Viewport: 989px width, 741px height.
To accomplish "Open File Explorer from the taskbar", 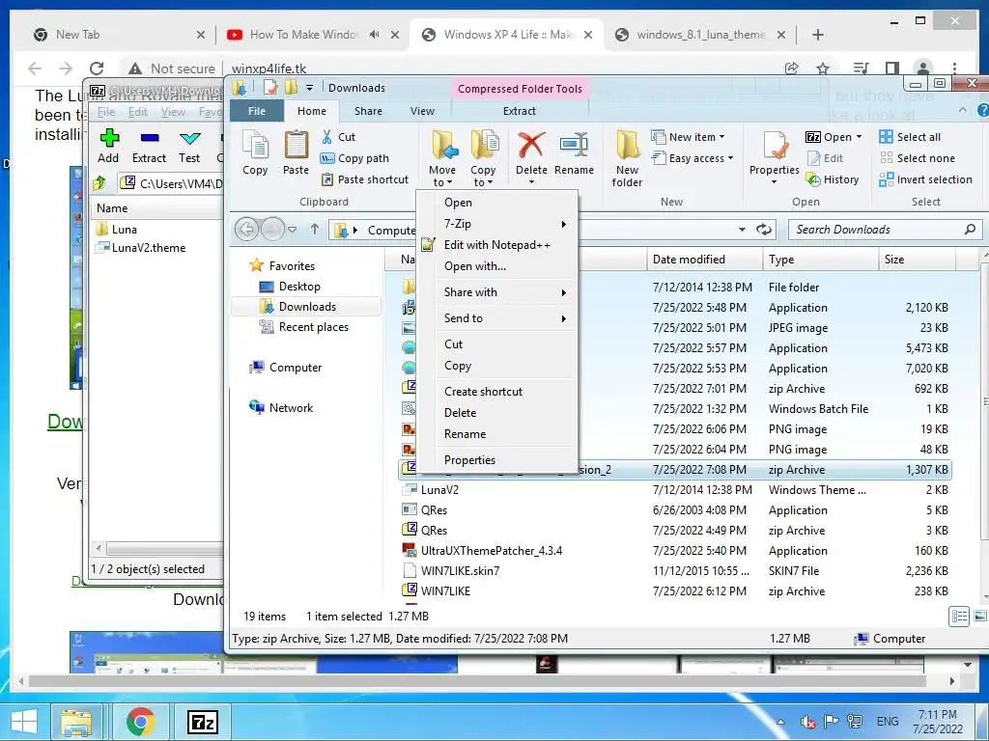I will tap(76, 722).
